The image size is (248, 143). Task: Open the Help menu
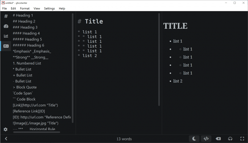(x=62, y=9)
